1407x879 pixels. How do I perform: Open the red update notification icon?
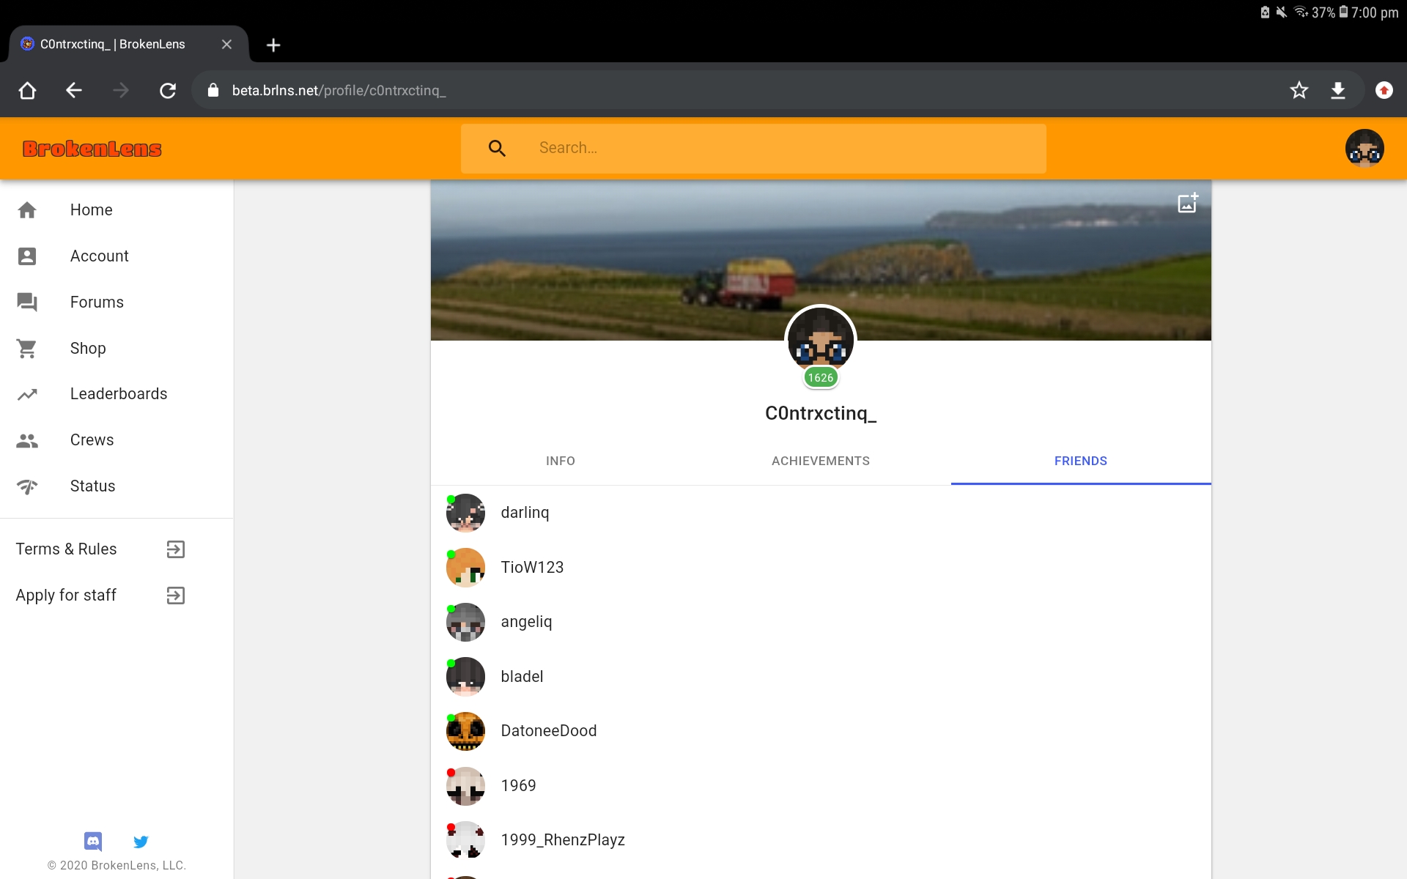tap(1384, 90)
